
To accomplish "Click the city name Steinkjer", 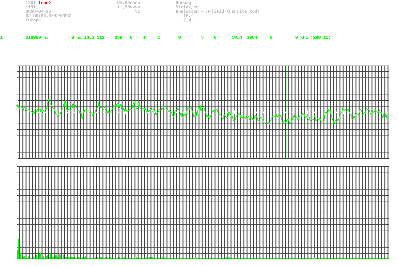I will click(187, 7).
